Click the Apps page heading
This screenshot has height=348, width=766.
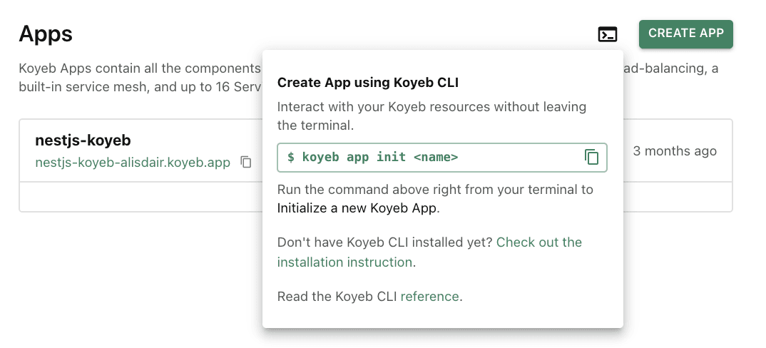46,34
